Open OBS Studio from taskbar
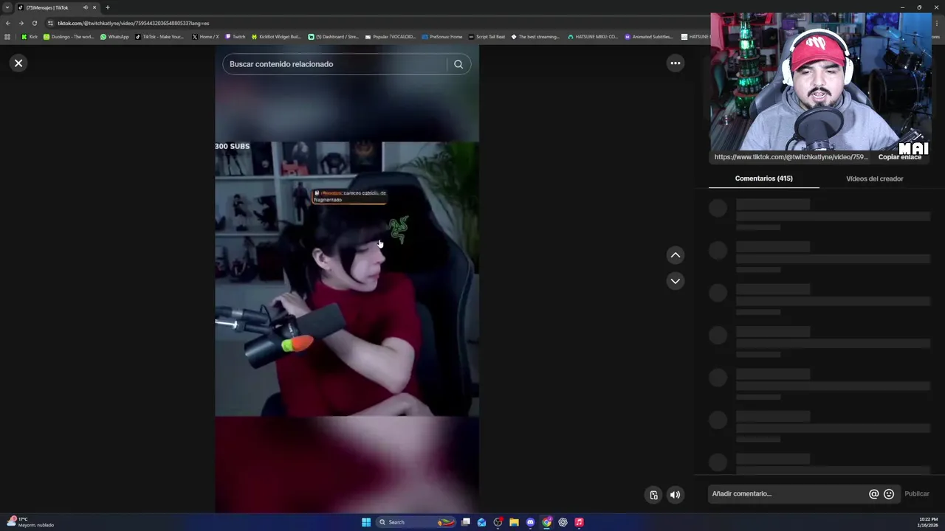Image resolution: width=945 pixels, height=531 pixels. point(498,522)
